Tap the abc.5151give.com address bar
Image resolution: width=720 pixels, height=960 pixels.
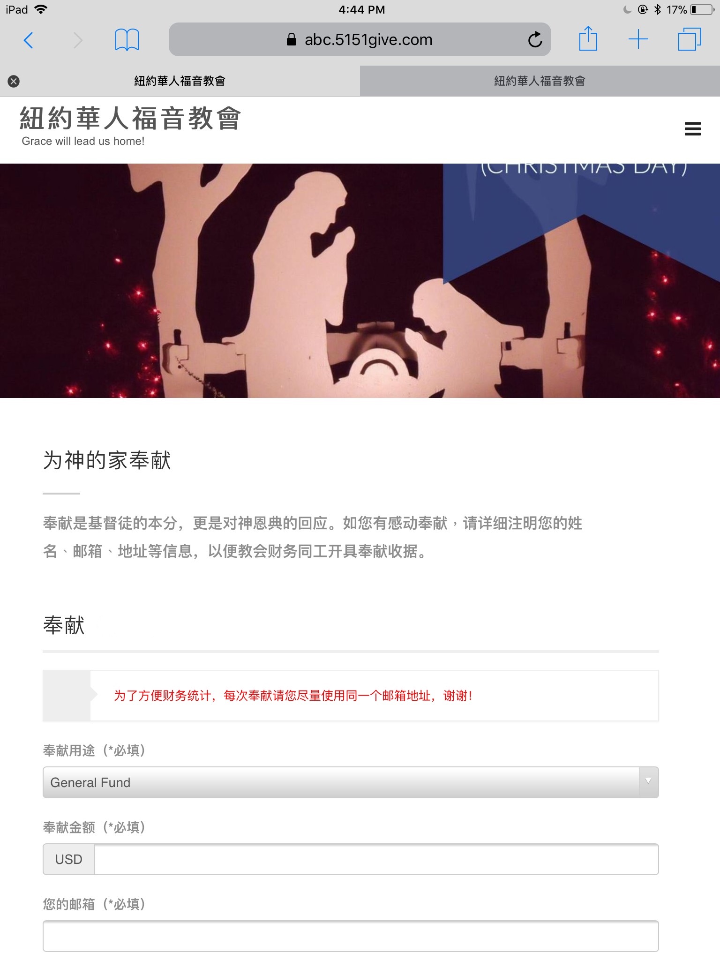tap(360, 39)
